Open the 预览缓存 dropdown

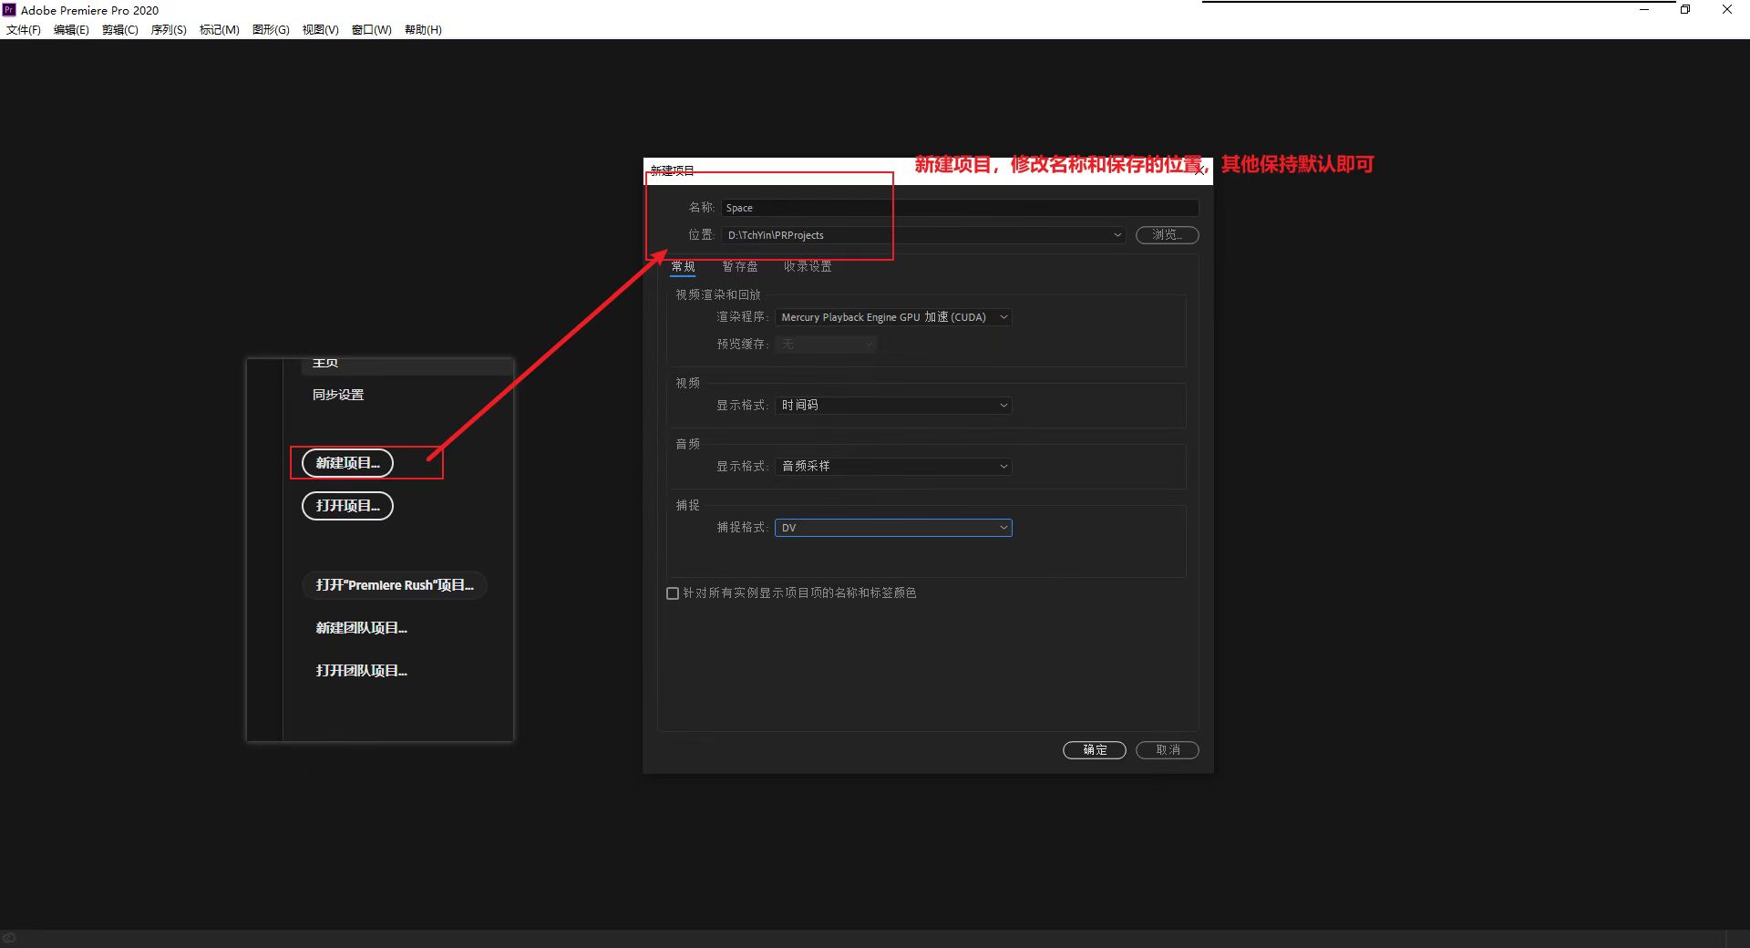pyautogui.click(x=826, y=345)
